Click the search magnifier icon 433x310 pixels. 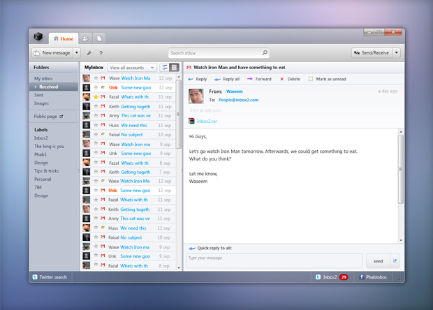pos(265,53)
